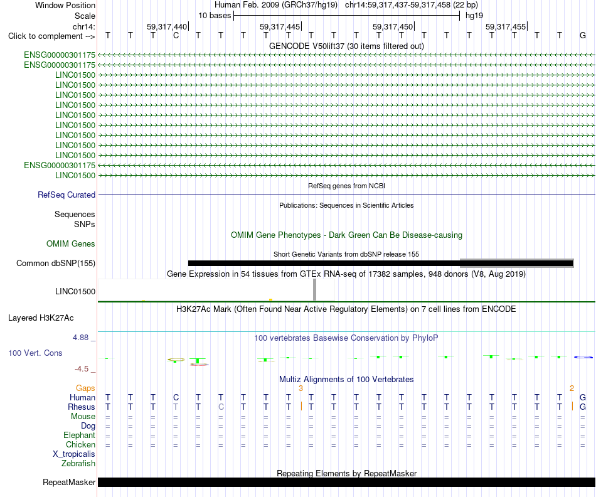The width and height of the screenshot is (596, 497).
Task: Open the 100 vertebrates Basewise Conservation title
Action: [x=346, y=338]
